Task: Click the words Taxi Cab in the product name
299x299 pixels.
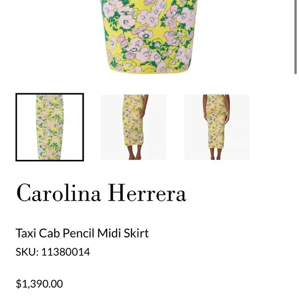Action: click(x=38, y=233)
